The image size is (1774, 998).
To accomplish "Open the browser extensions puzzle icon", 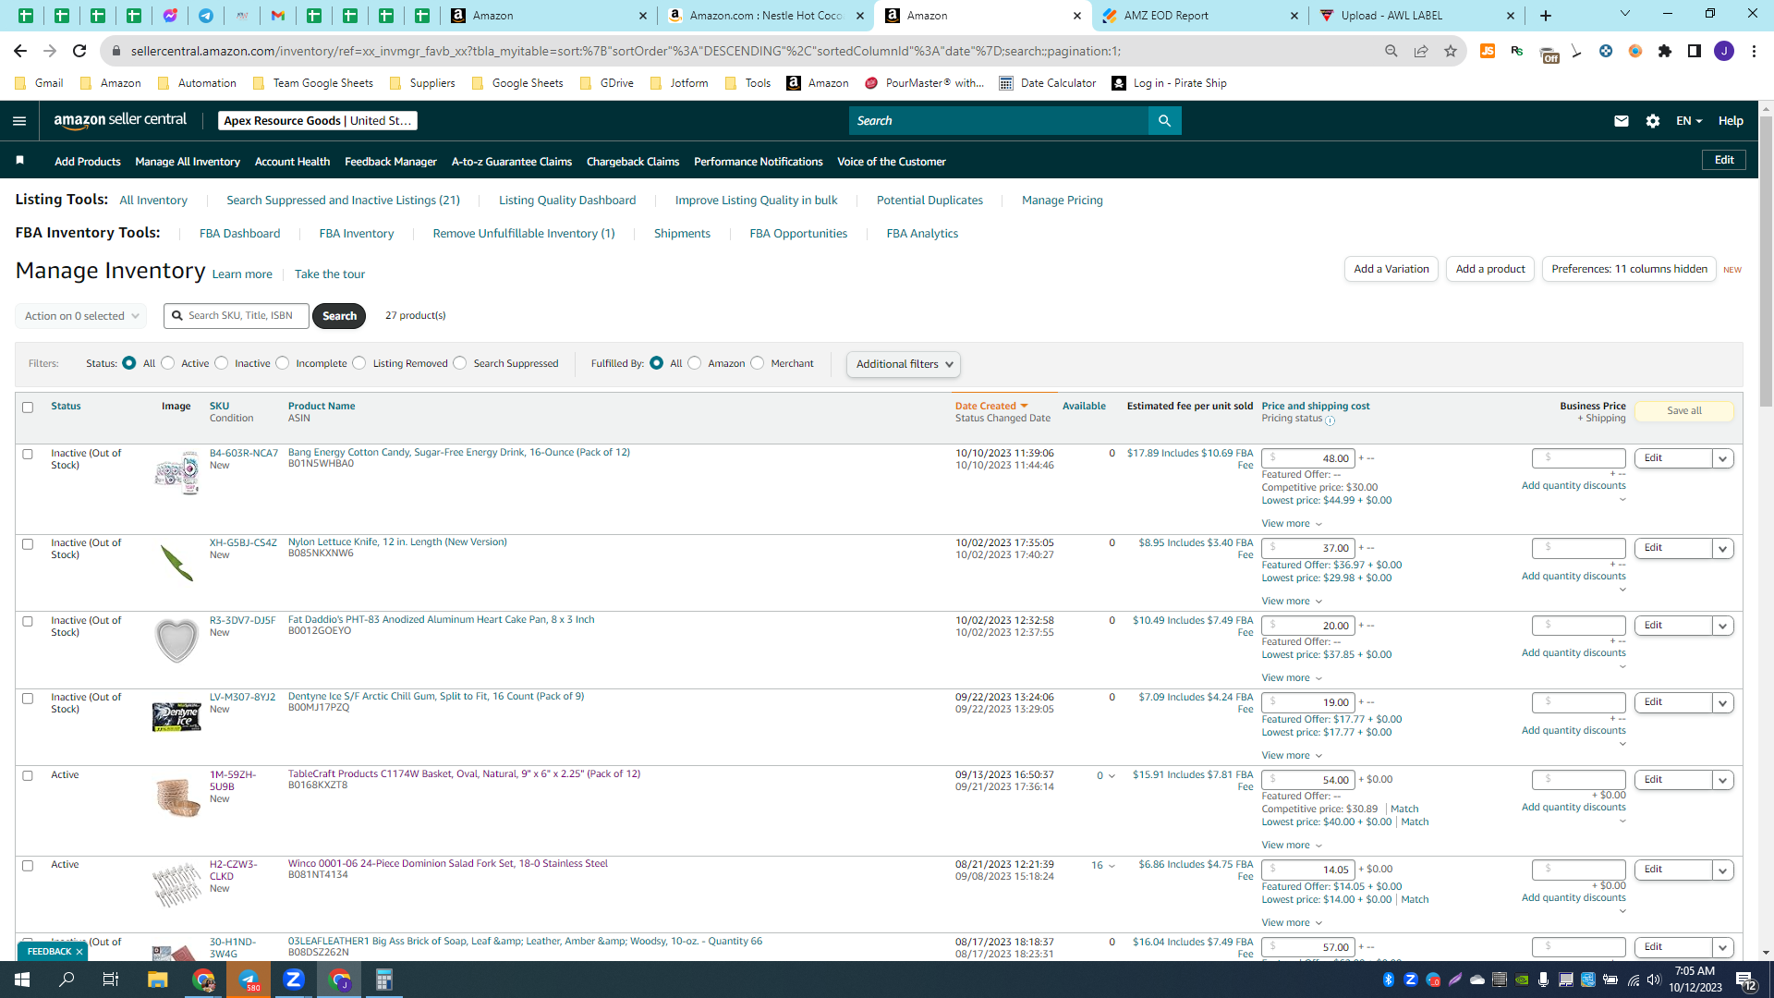I will 1665,51.
